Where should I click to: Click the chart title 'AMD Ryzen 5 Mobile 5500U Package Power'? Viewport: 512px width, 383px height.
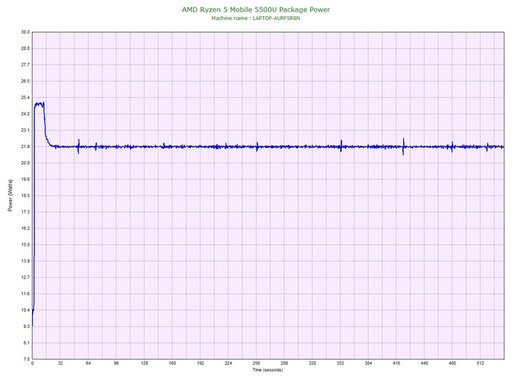256,10
